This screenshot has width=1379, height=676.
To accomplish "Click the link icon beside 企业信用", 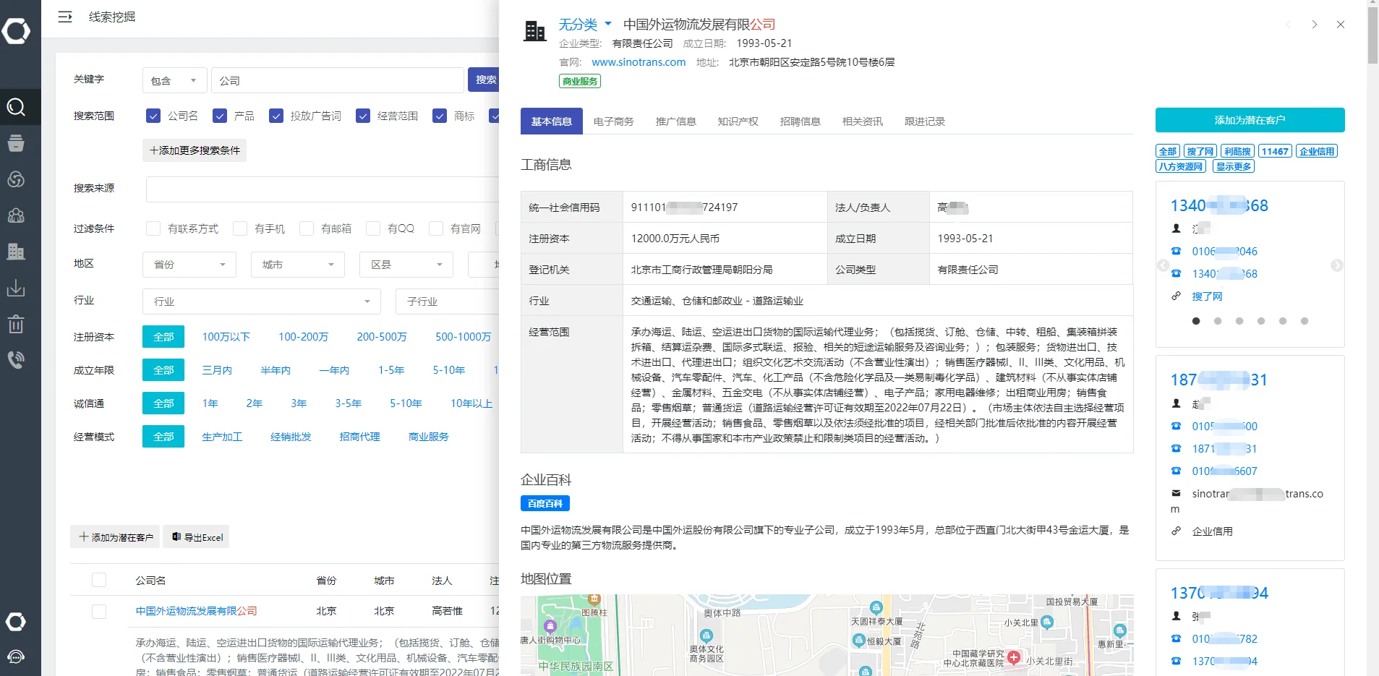I will 1176,531.
